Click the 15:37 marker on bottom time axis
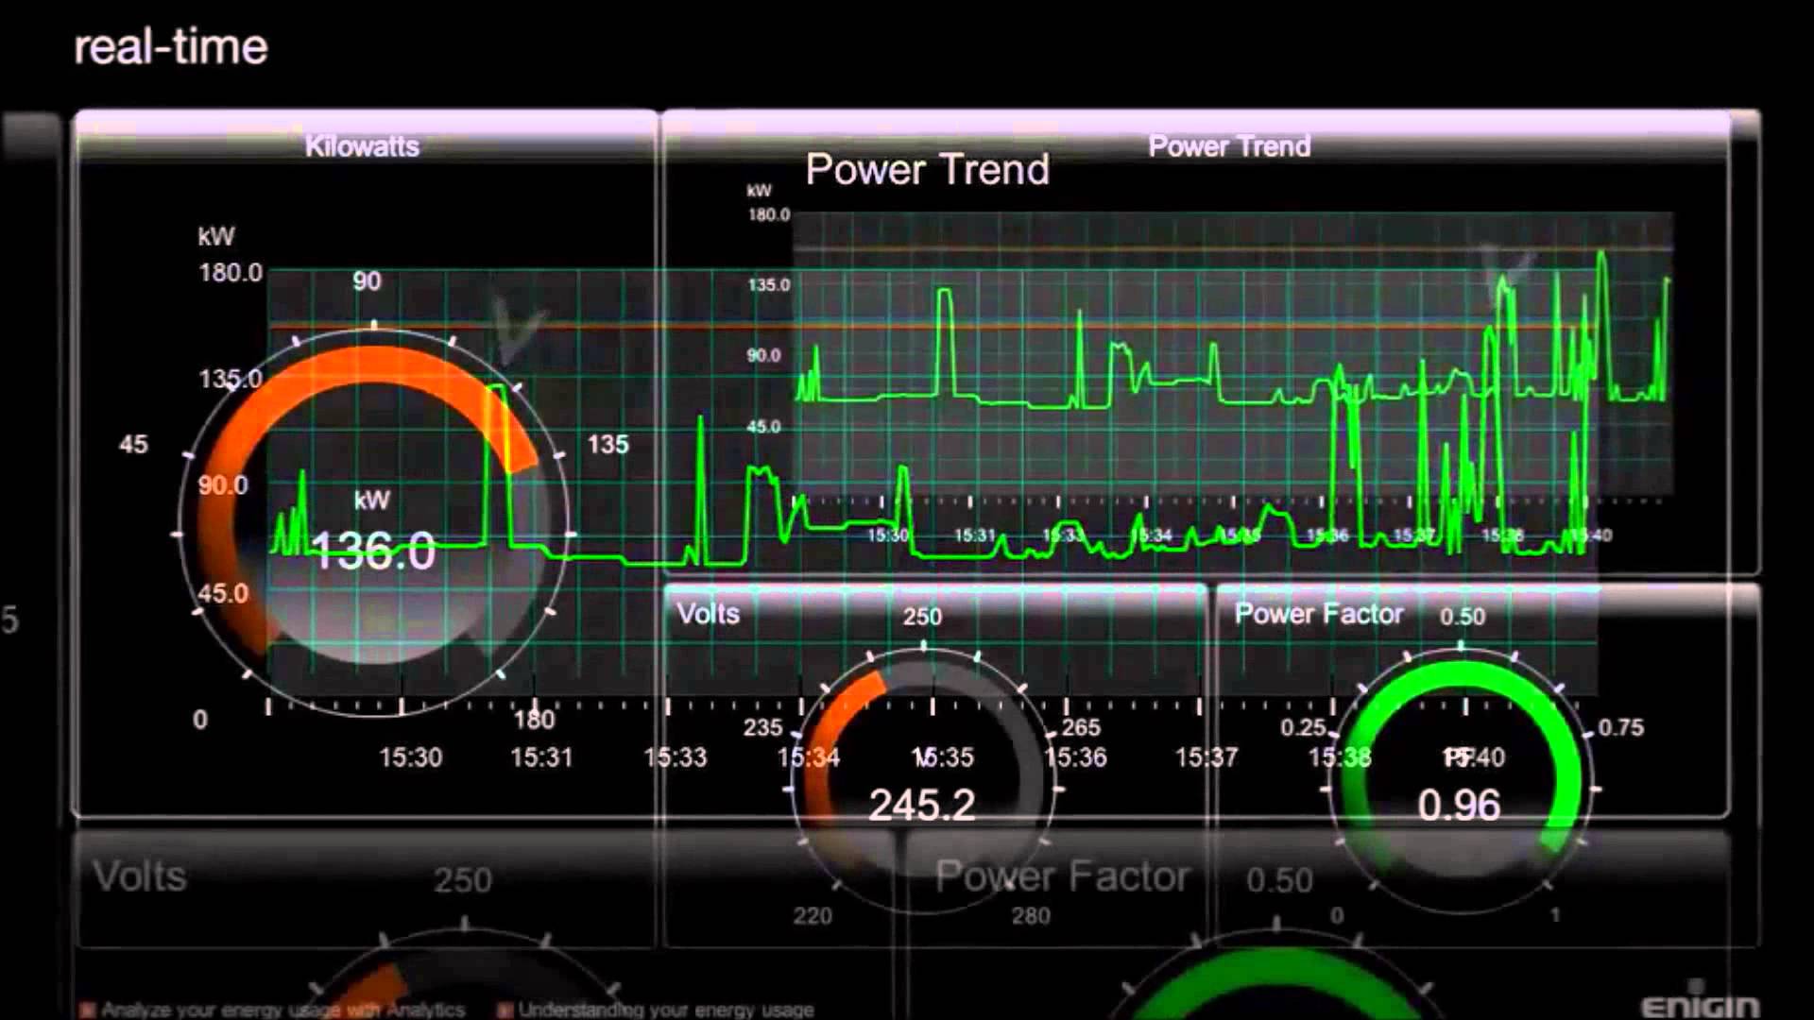This screenshot has width=1814, height=1020. tap(1206, 757)
